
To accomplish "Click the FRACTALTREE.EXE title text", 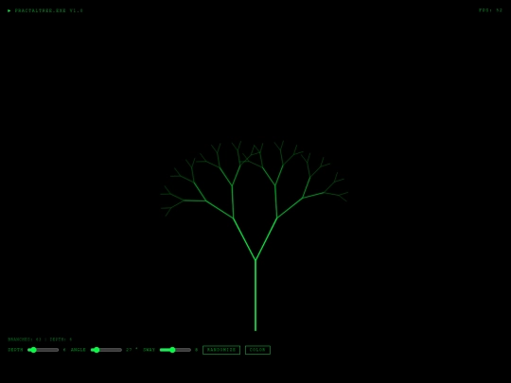I will click(49, 10).
